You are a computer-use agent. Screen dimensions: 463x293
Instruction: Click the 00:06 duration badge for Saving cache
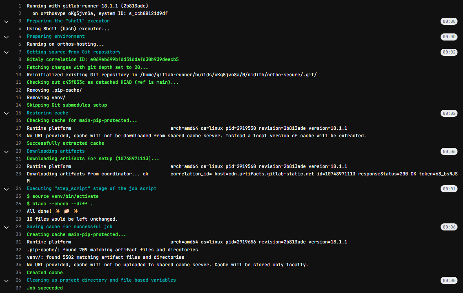449,227
